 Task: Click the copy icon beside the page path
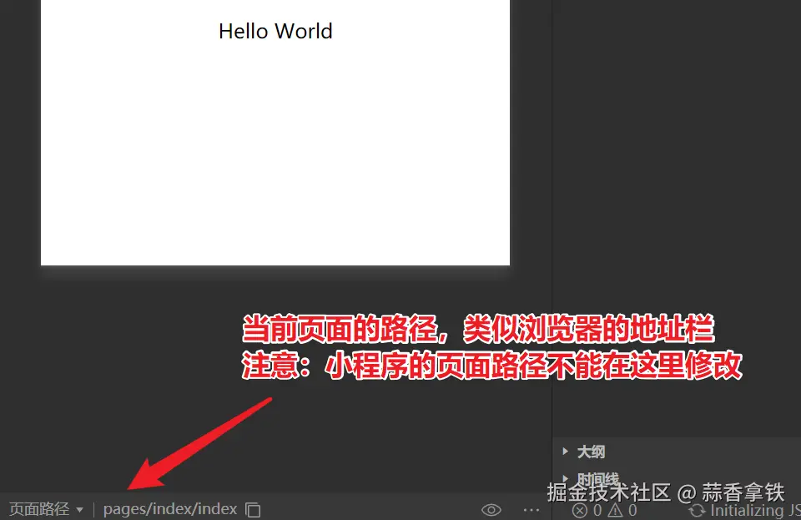click(252, 509)
